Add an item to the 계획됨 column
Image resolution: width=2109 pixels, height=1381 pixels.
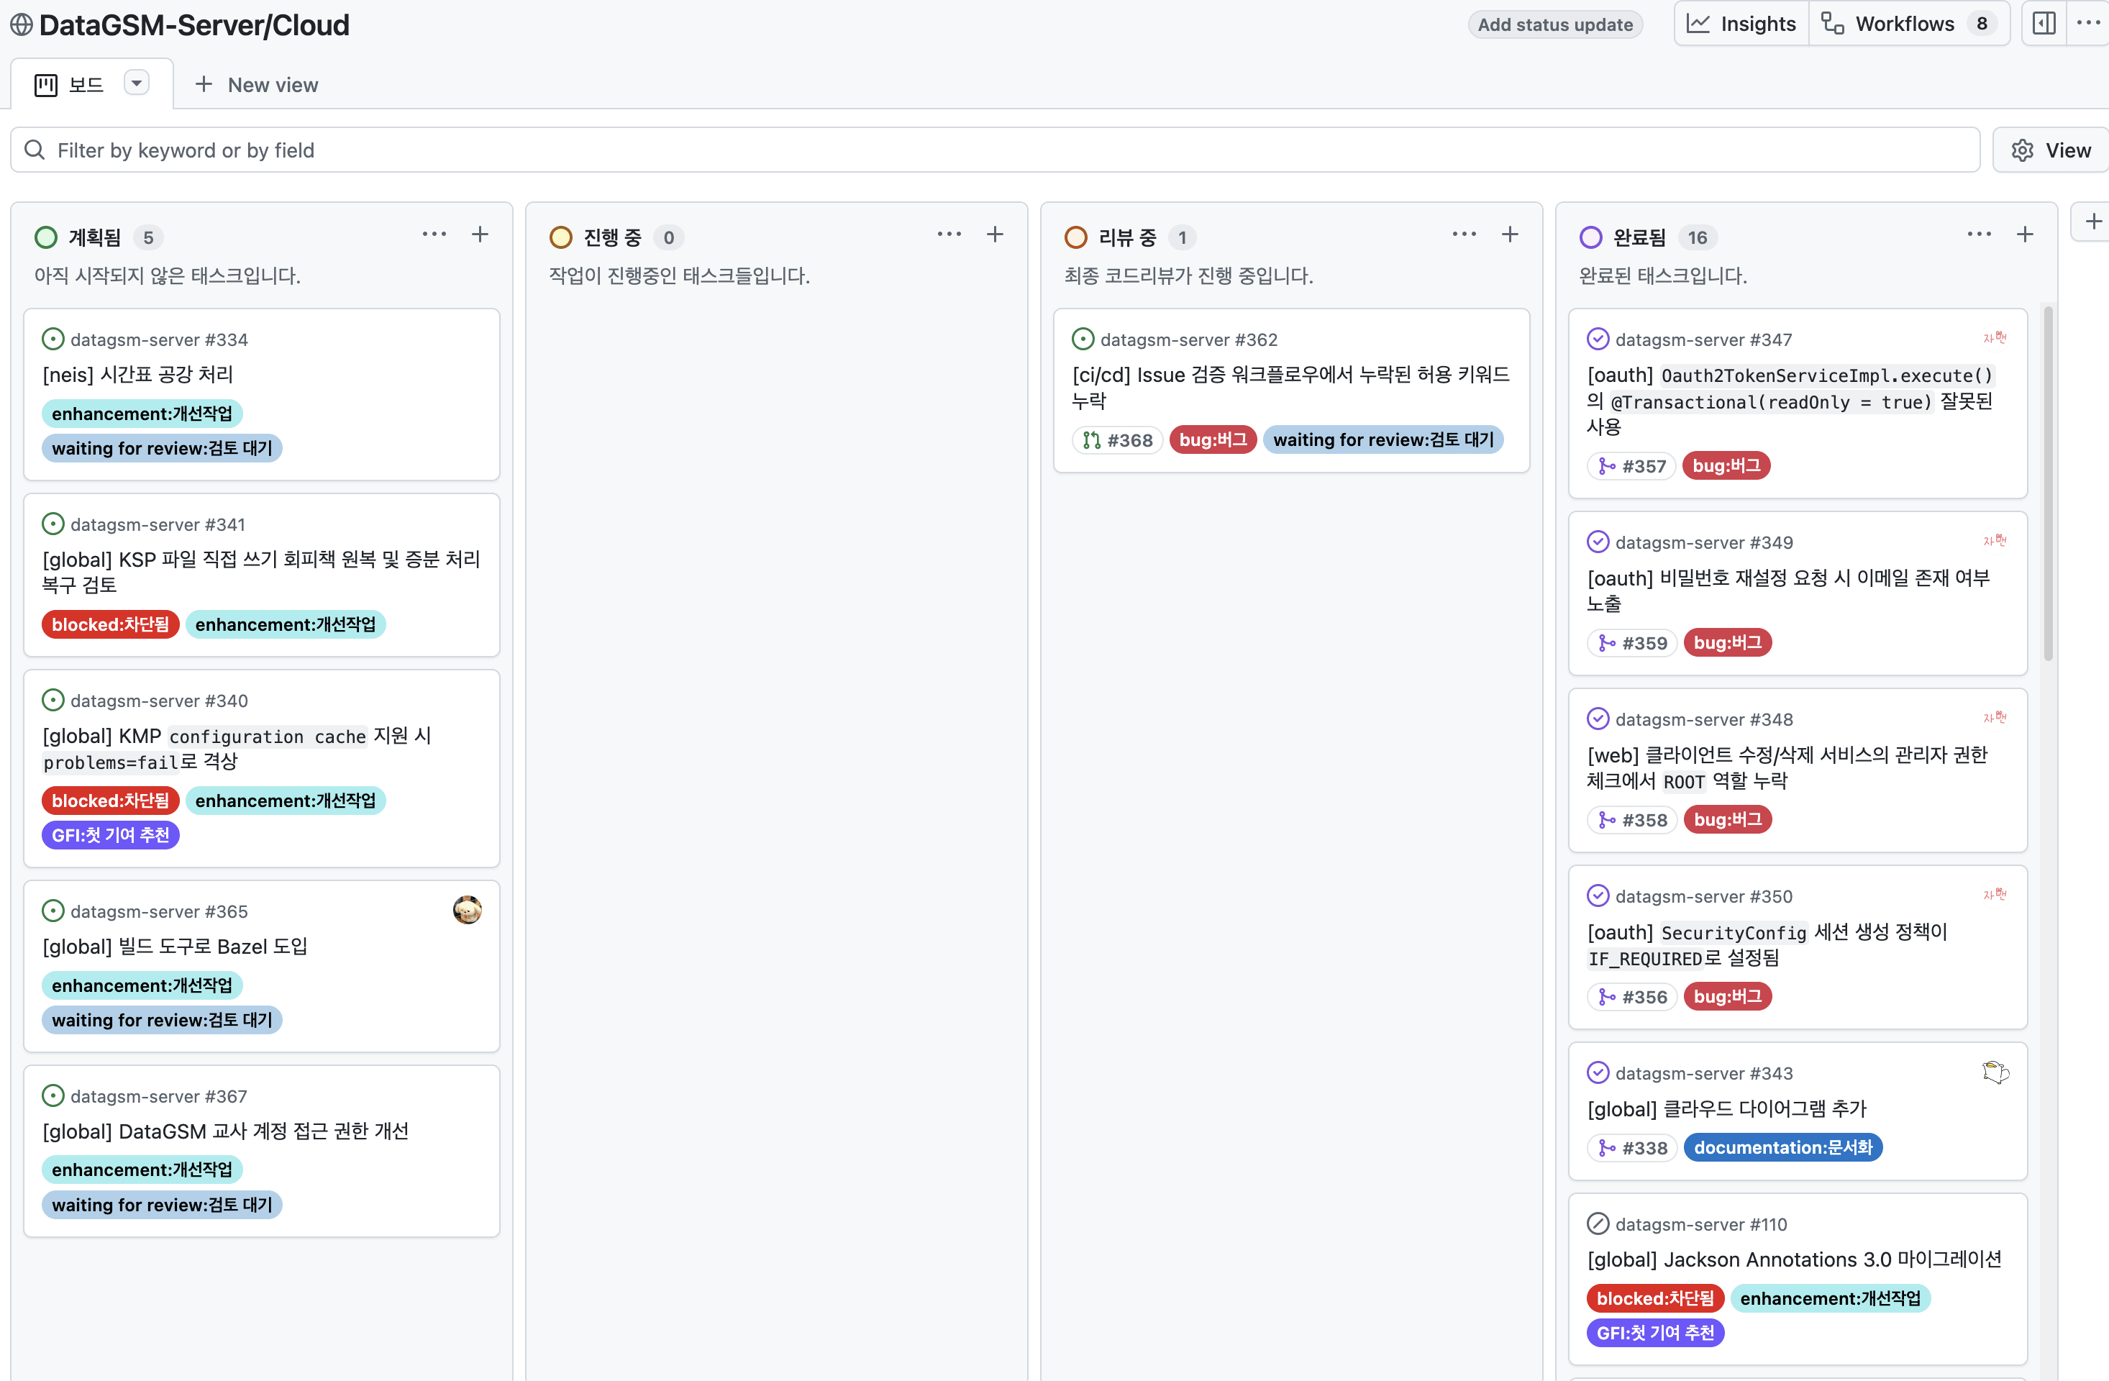pos(480,234)
